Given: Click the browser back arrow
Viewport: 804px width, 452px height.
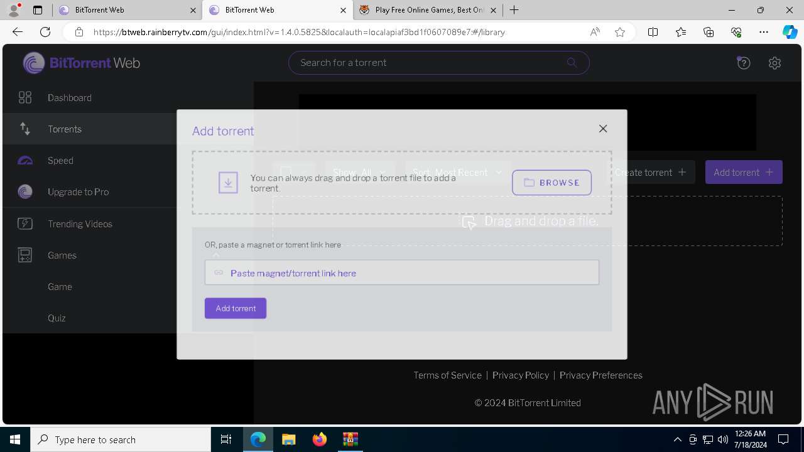Looking at the screenshot, I should [x=18, y=32].
